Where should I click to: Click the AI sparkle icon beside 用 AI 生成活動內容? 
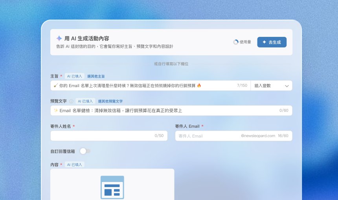(59, 38)
